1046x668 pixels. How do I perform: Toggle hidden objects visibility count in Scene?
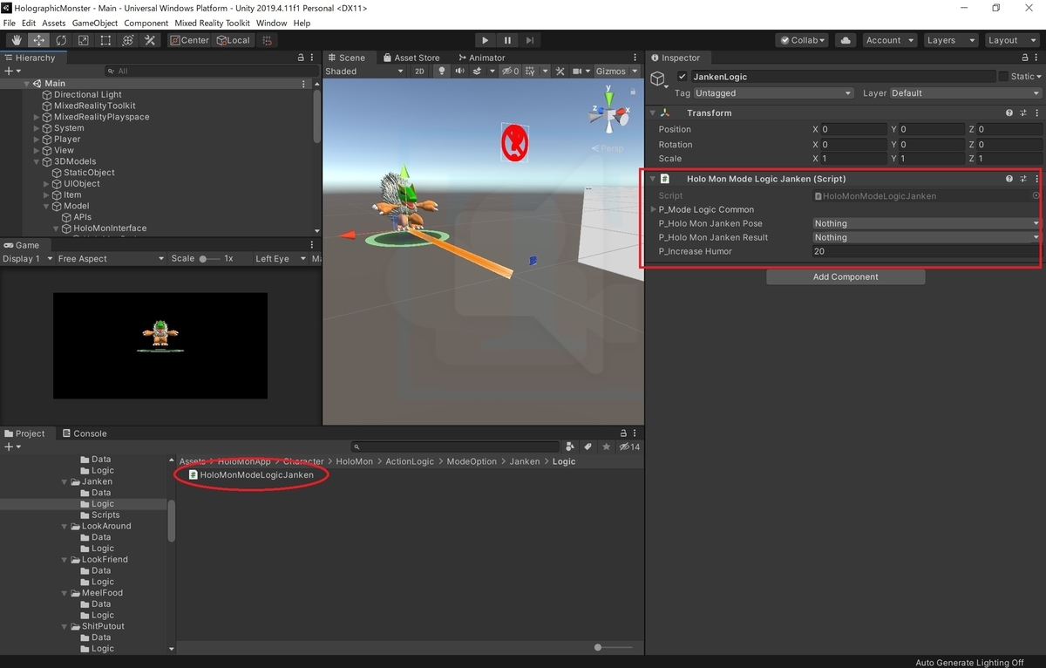point(511,72)
